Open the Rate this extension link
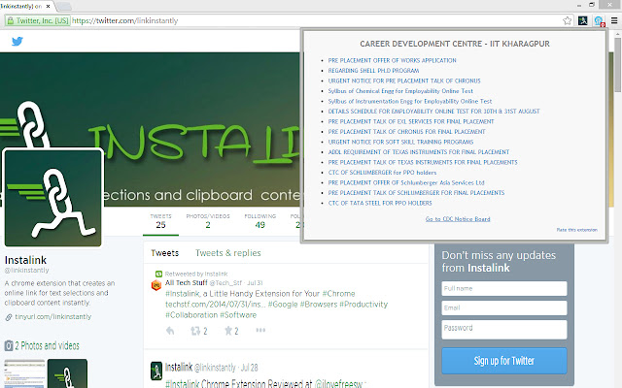The height and width of the screenshot is (388, 622). tap(575, 230)
